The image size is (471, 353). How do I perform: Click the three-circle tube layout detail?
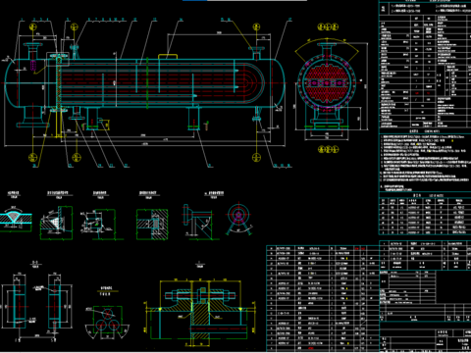coord(107,321)
